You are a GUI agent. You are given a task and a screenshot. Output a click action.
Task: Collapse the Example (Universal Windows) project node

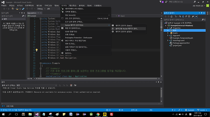(x=166, y=25)
